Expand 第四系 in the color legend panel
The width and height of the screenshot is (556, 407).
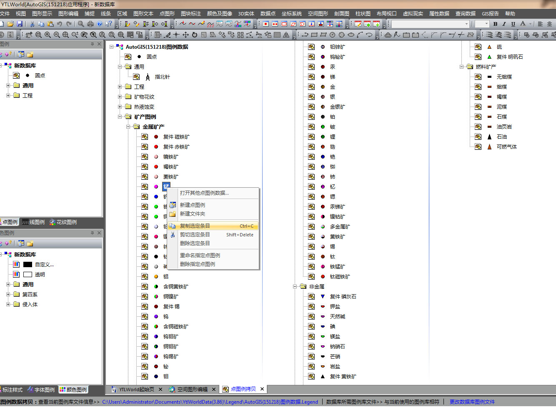pos(8,294)
